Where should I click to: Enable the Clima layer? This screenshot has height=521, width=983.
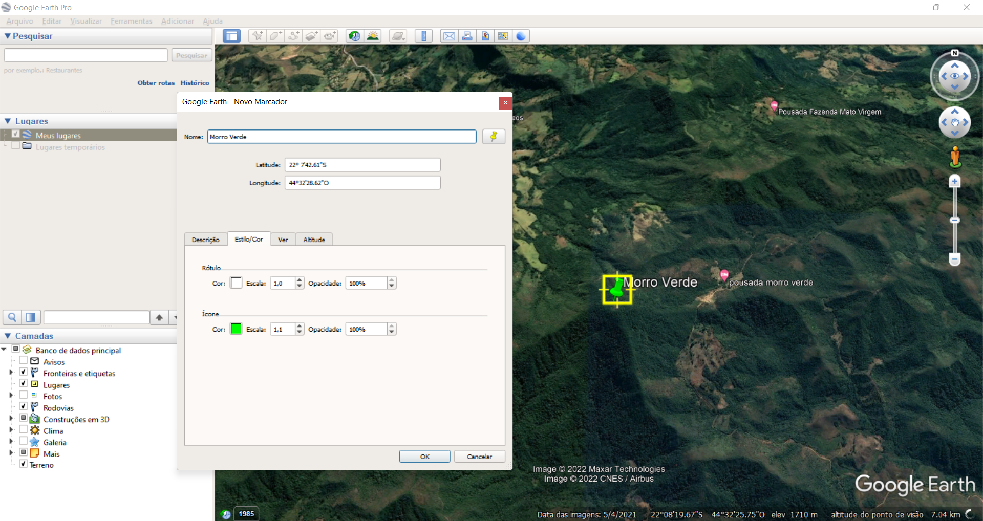(23, 429)
